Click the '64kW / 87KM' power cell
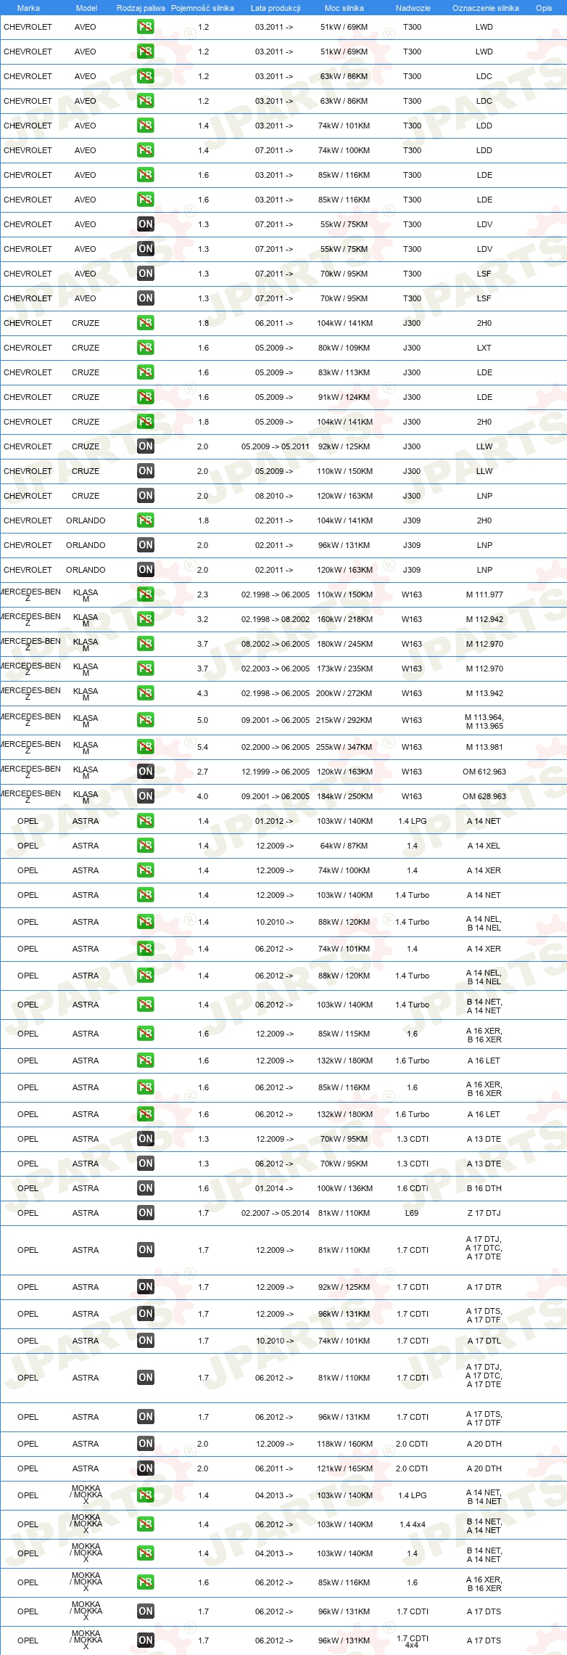The width and height of the screenshot is (567, 1655). click(x=344, y=846)
